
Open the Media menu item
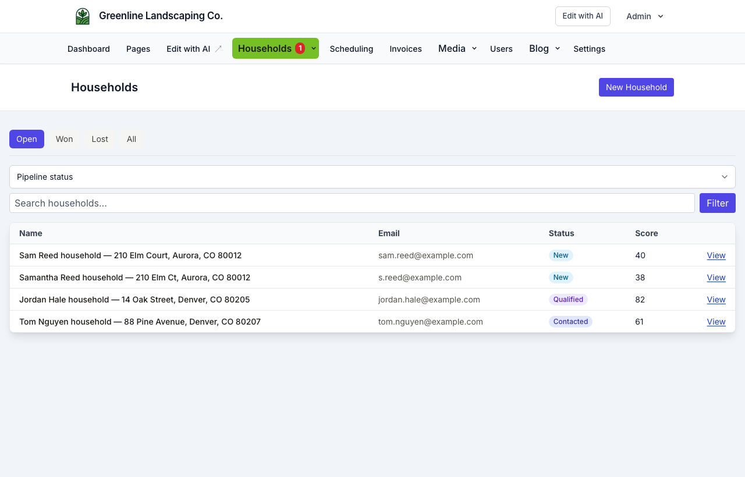click(452, 48)
